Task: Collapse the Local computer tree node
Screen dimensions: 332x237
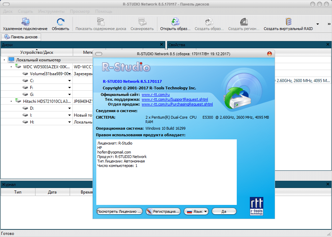Action: [x=4, y=60]
